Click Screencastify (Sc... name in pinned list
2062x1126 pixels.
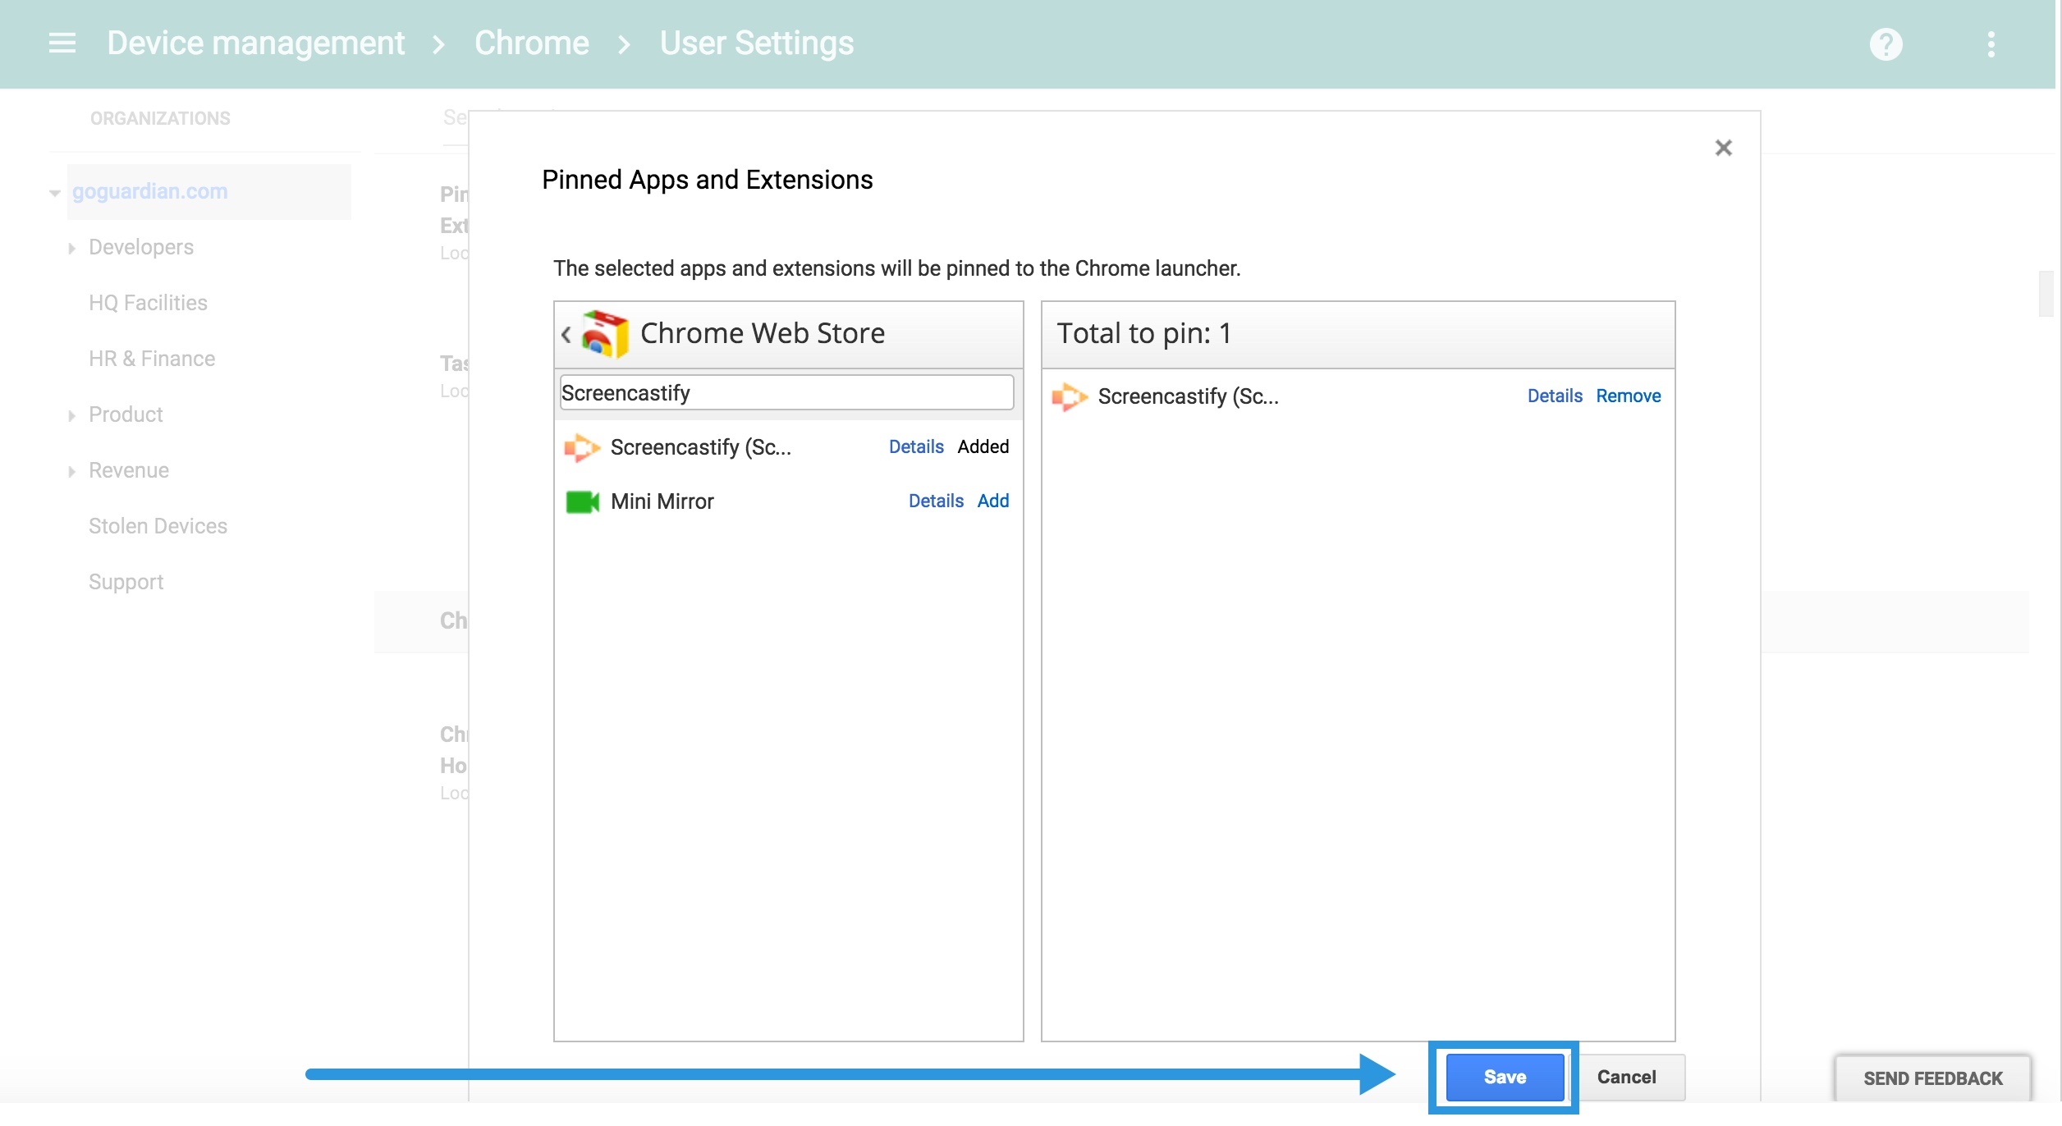coord(1188,396)
